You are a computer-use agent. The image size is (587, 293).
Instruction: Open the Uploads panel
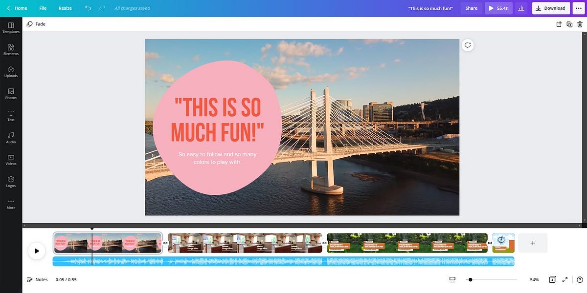(x=10, y=72)
